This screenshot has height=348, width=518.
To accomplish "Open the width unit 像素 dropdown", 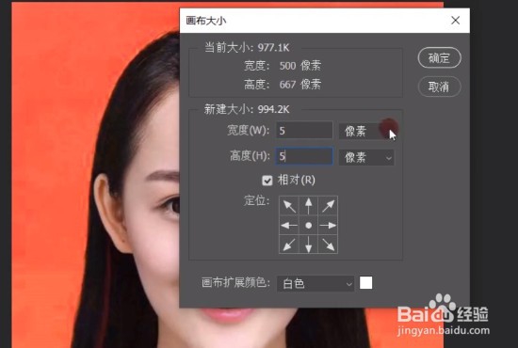I will tap(366, 131).
